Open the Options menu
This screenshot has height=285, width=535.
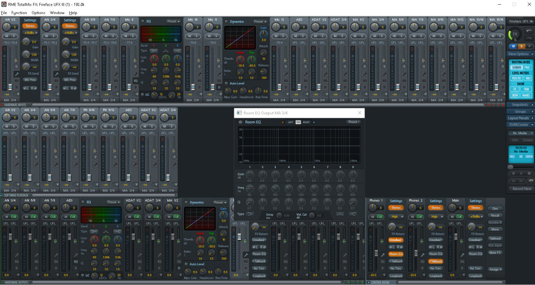point(39,13)
